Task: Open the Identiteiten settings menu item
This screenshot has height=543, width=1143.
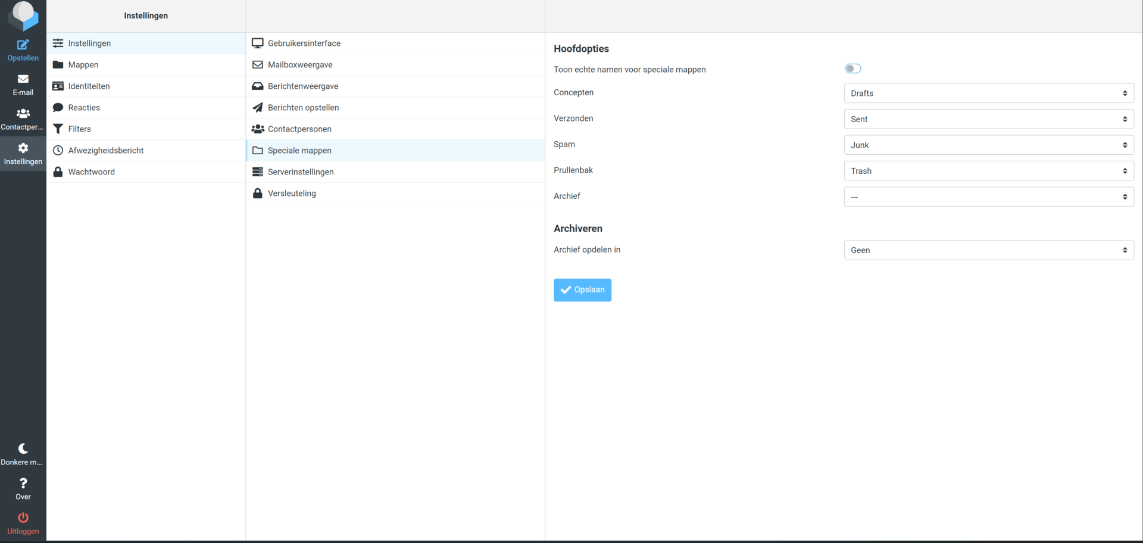Action: tap(146, 86)
